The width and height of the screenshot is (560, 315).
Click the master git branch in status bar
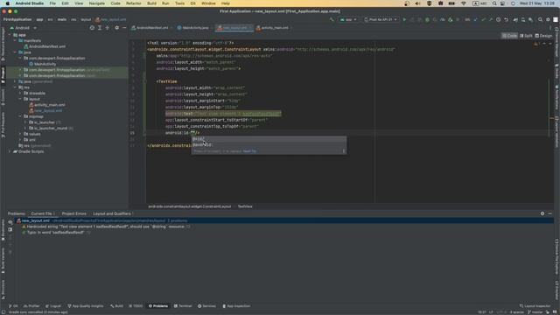pyautogui.click(x=535, y=312)
